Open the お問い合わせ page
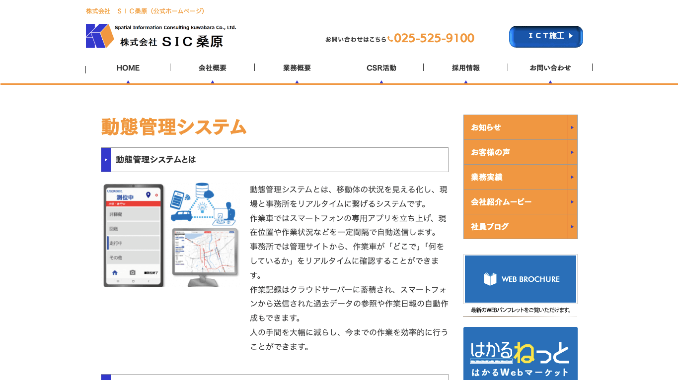 pos(550,67)
